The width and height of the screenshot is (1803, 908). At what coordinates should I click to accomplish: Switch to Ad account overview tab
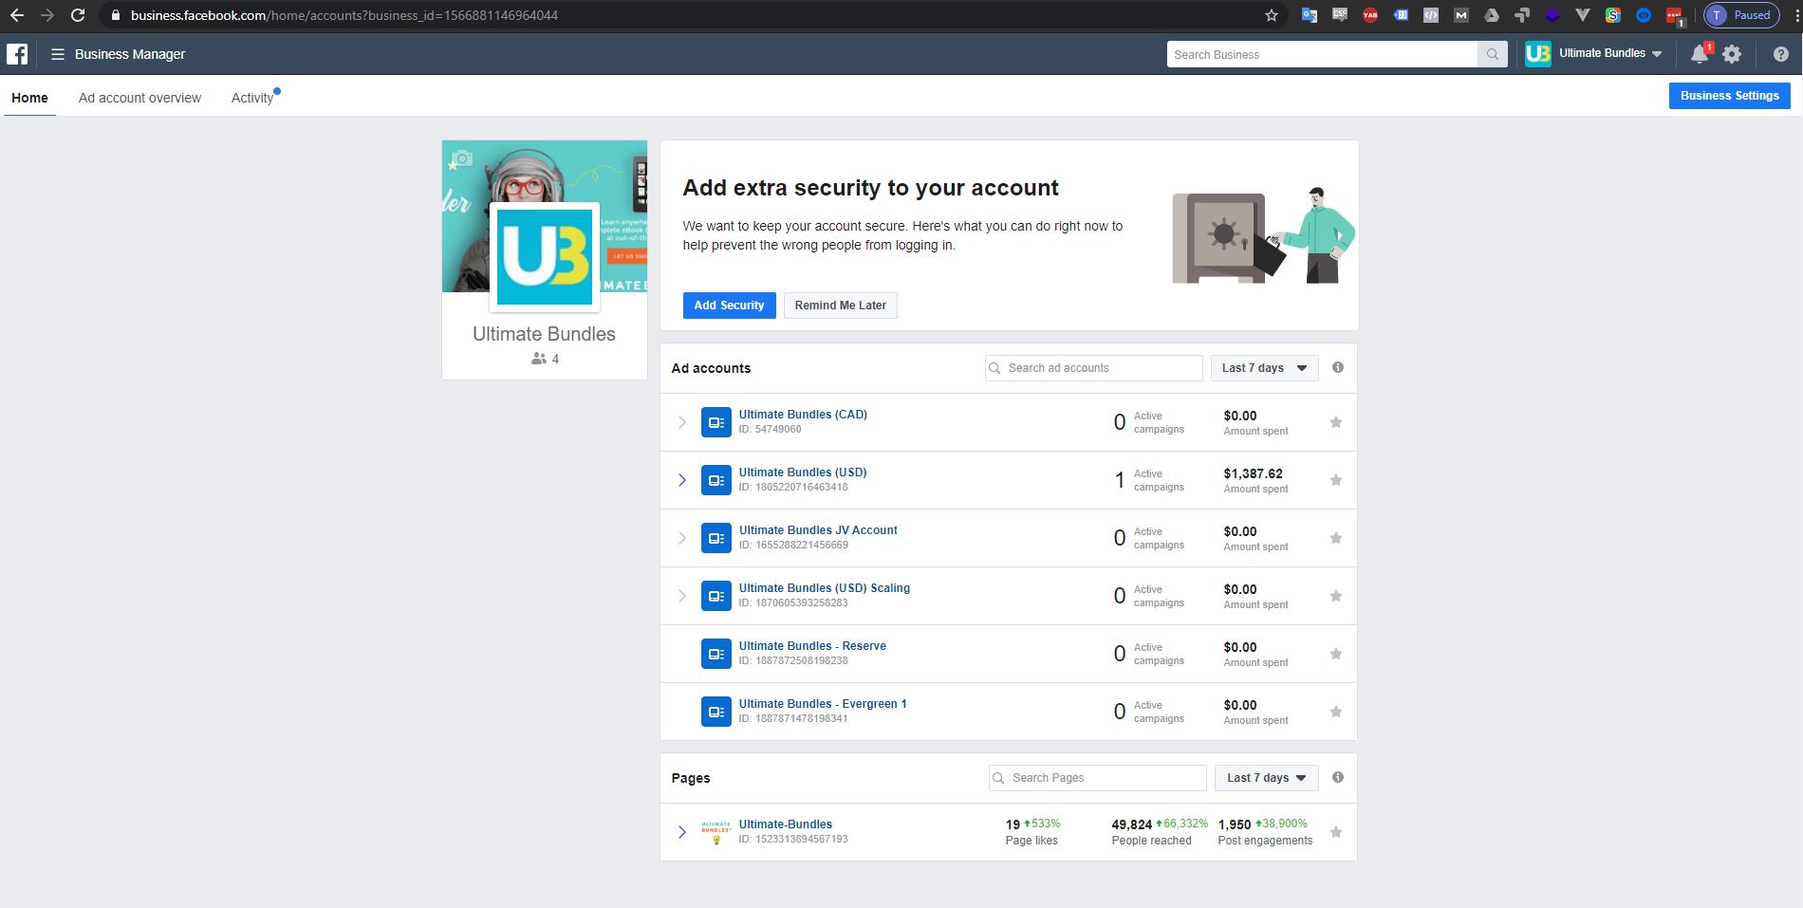[139, 98]
